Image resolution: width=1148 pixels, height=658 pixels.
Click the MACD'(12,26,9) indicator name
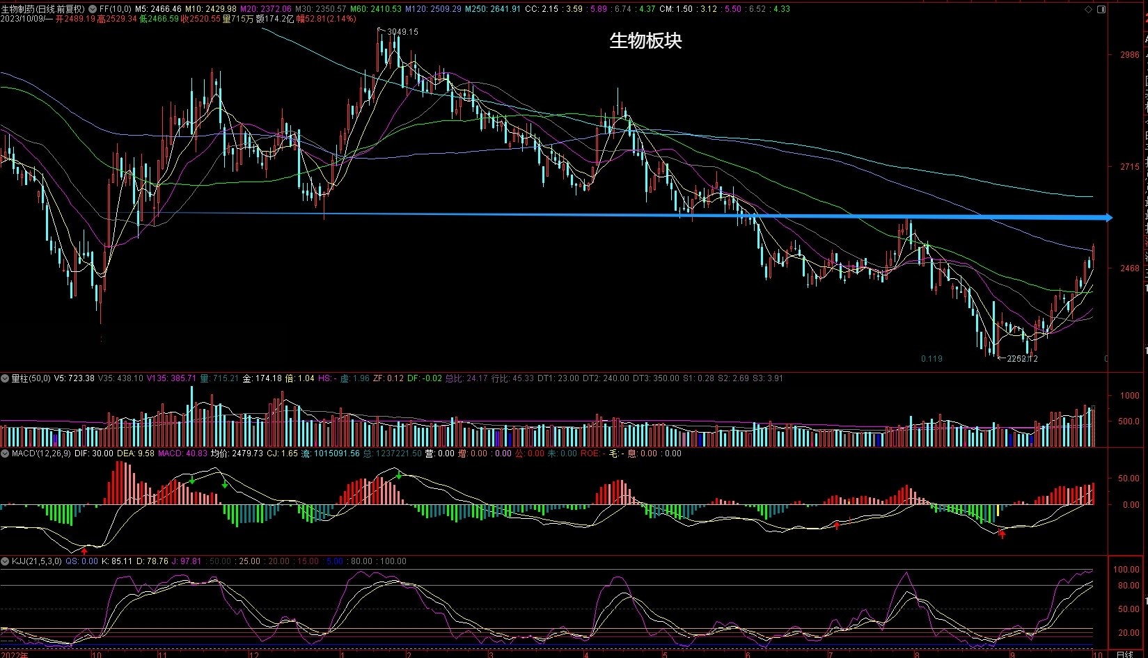(41, 454)
